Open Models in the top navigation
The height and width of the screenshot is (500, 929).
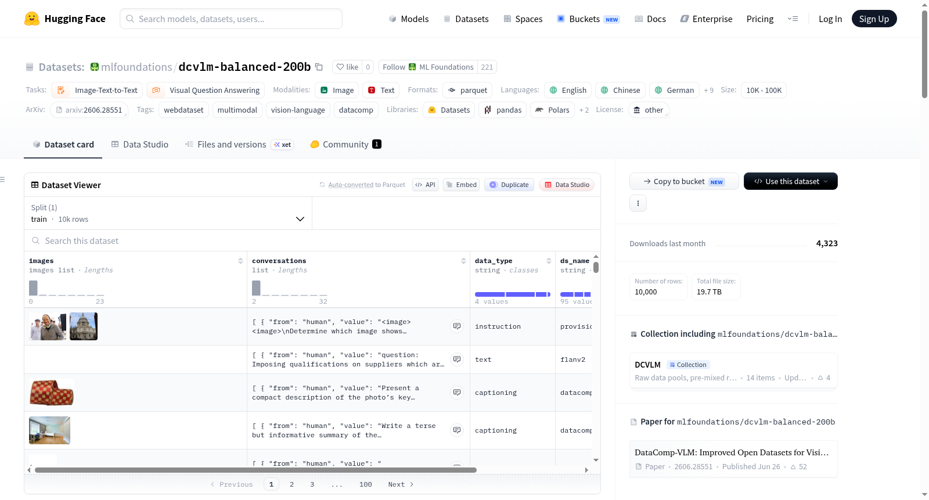[x=409, y=19]
